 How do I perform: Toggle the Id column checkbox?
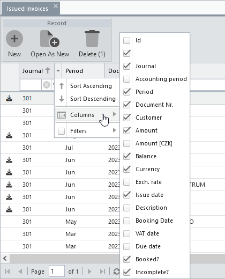click(x=126, y=40)
